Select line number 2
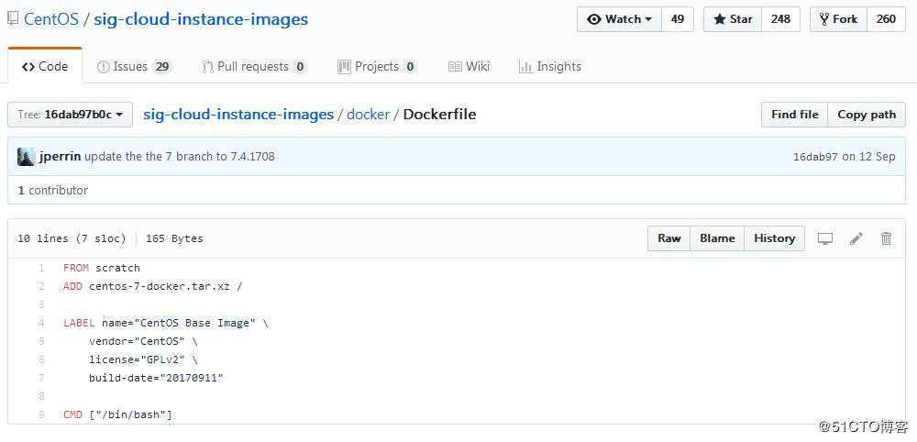This screenshot has width=917, height=442. [41, 286]
